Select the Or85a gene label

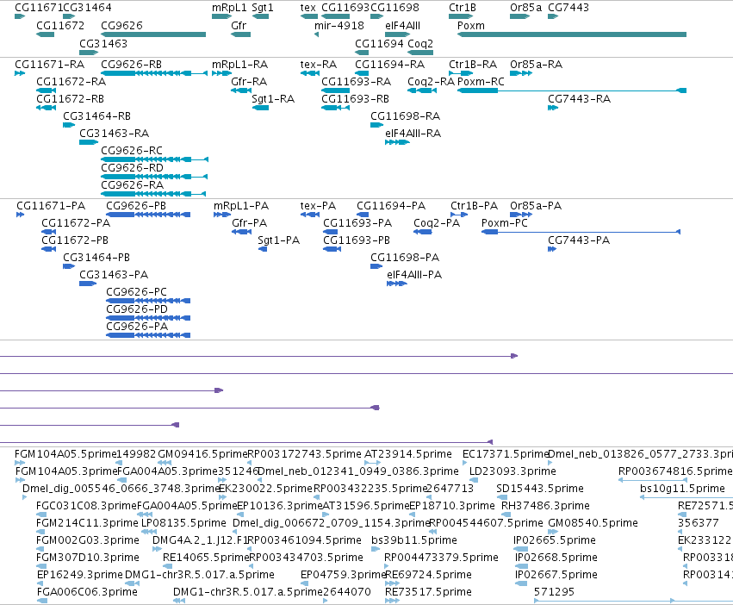point(526,8)
